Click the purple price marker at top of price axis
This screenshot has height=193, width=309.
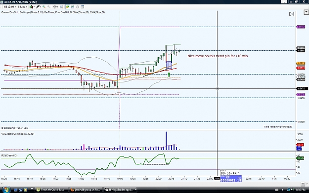(301, 27)
